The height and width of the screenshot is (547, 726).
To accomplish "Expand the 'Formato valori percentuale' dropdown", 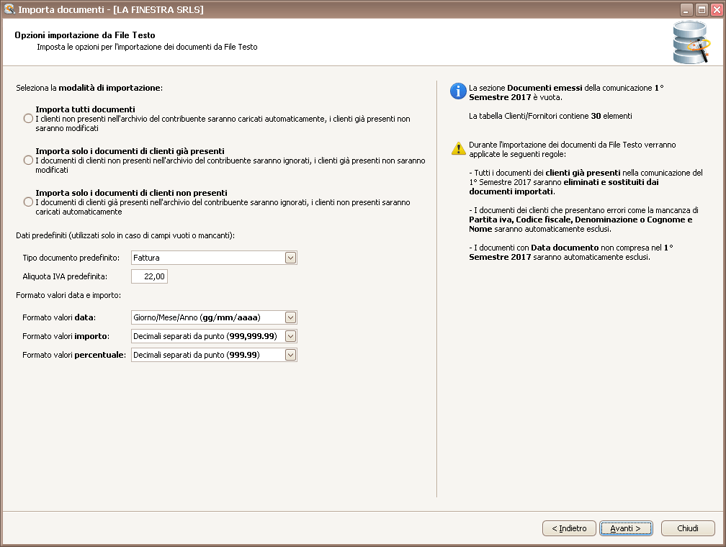I will coord(290,355).
